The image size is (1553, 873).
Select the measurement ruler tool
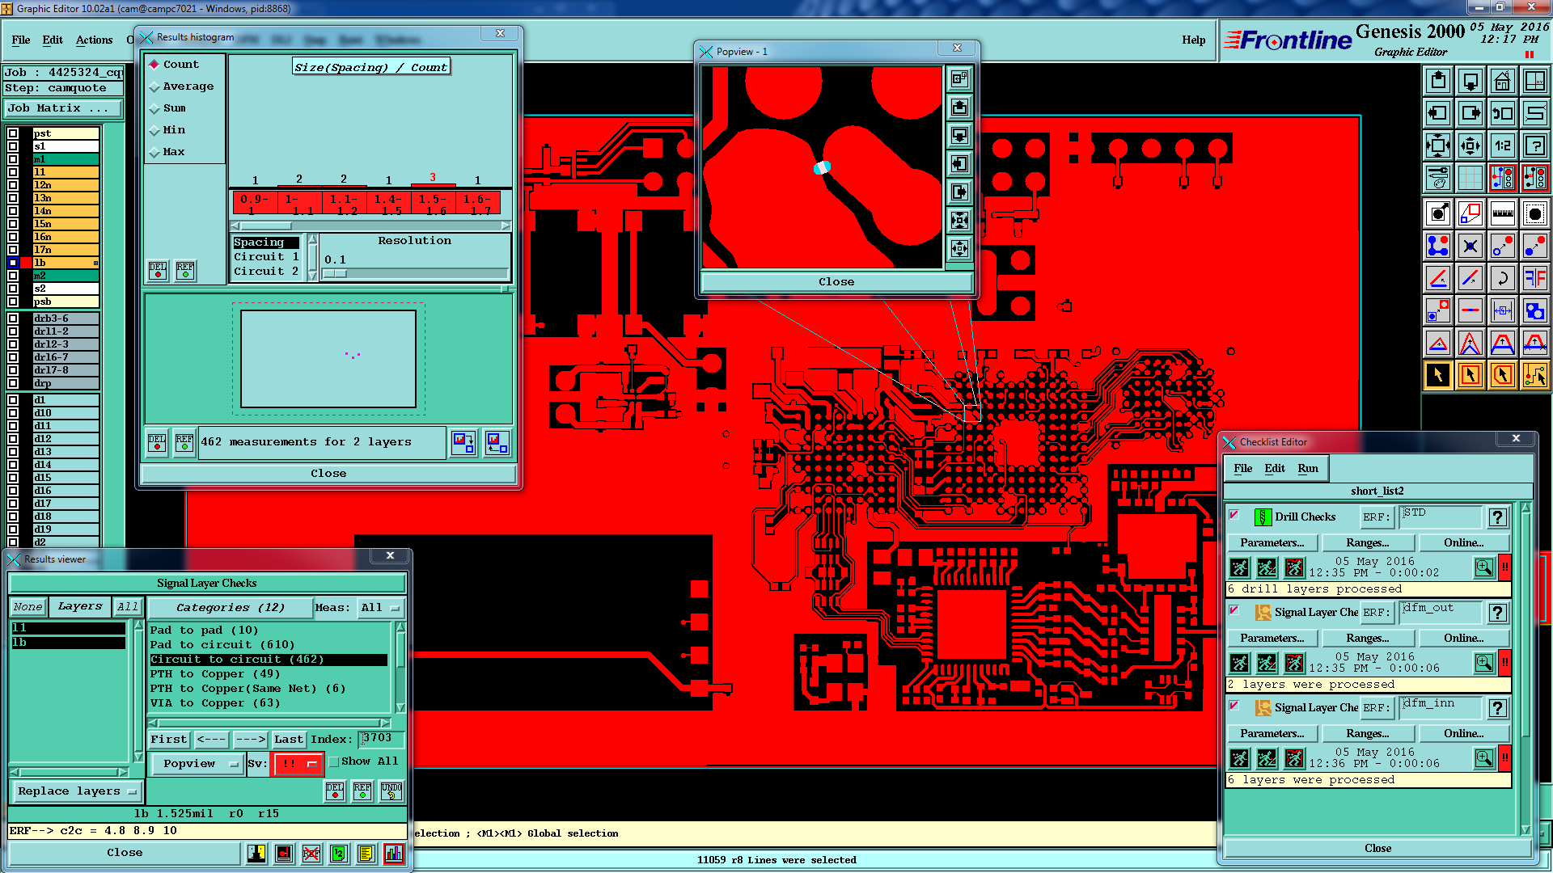1502,213
